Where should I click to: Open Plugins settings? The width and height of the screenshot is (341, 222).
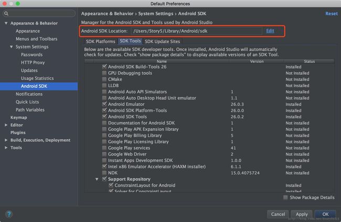click(18, 132)
